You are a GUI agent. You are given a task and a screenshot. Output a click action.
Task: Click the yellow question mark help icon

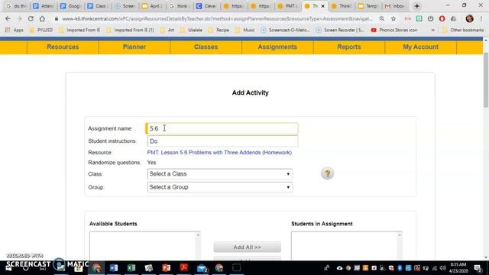(x=328, y=173)
